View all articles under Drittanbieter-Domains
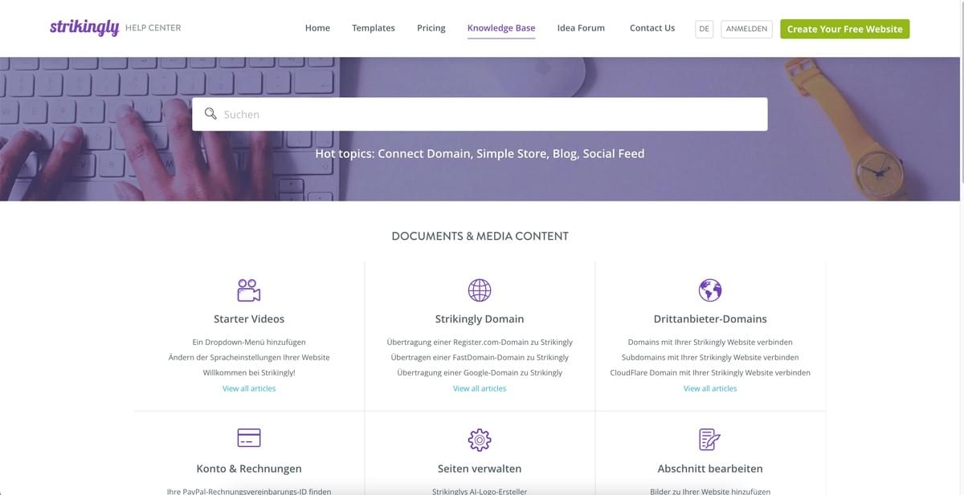 pyautogui.click(x=710, y=388)
